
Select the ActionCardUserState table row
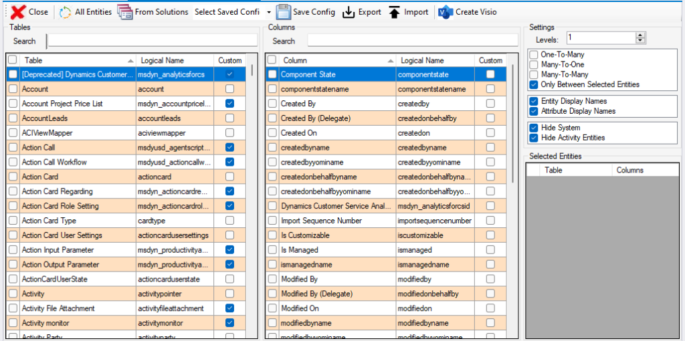click(x=126, y=279)
